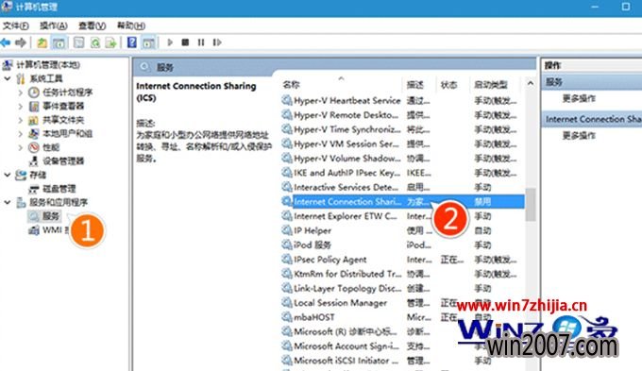Open 磁盘管理 in the tree
The image size is (642, 371).
point(59,189)
